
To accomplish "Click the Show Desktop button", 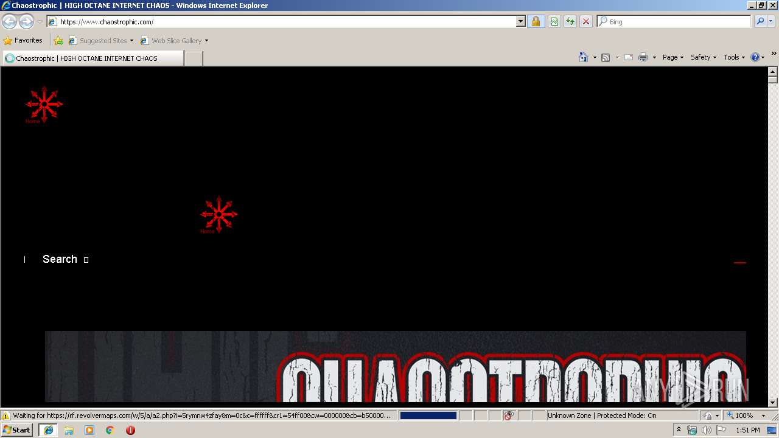I will pos(772,430).
